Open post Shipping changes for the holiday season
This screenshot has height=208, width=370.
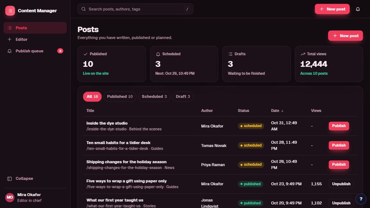126,162
